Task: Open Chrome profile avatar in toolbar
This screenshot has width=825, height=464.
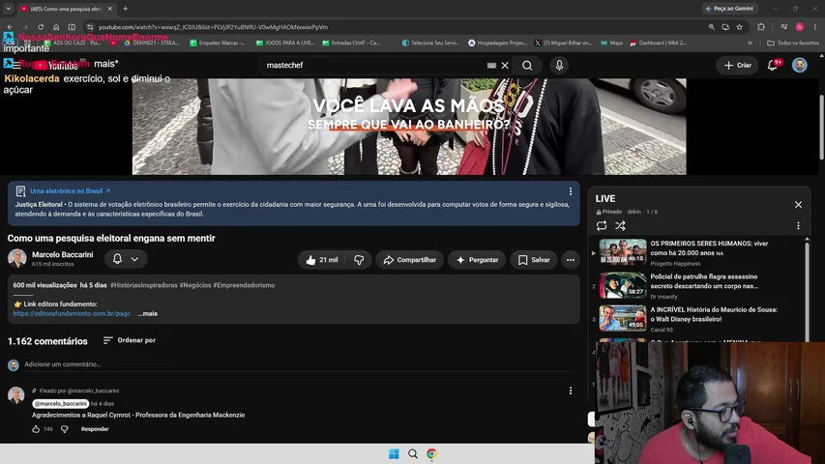Action: coord(799,27)
